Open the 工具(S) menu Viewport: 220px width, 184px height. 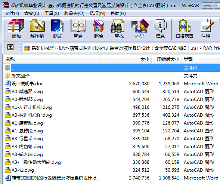52,13
